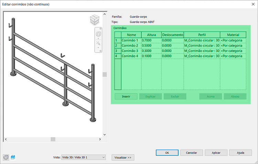Click the Material cell for Corrimão 4
Viewport: 258px width, 164px height.
coord(233,56)
